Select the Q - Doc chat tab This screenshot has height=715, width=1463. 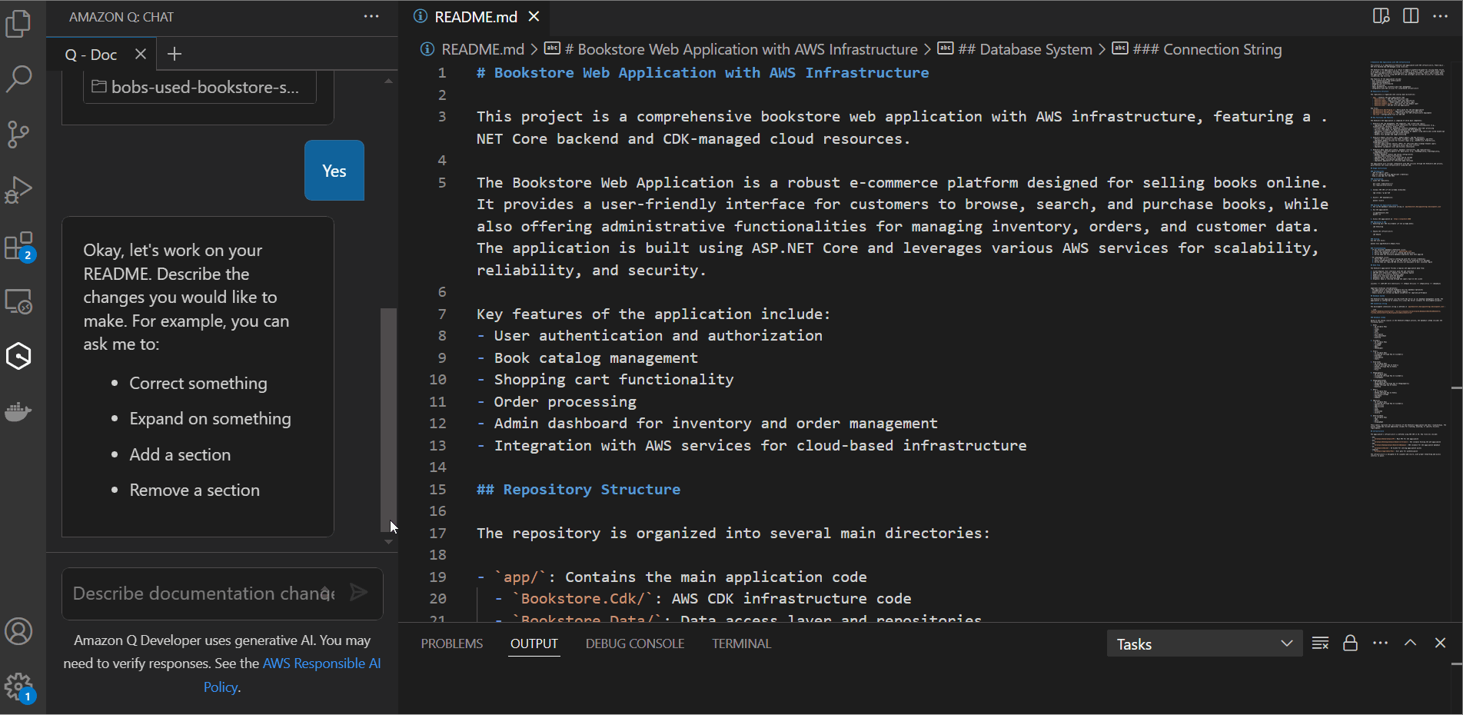click(101, 54)
